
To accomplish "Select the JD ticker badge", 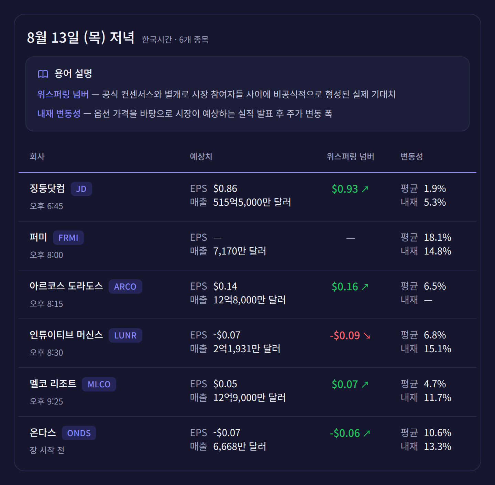I will tap(81, 189).
